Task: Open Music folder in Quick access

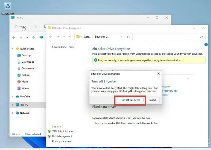Action: point(25,82)
